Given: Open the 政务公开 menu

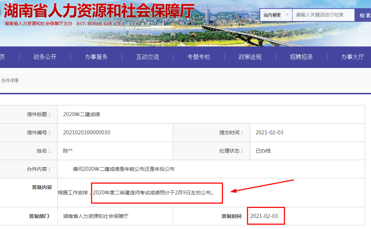Looking at the screenshot, I should point(44,57).
